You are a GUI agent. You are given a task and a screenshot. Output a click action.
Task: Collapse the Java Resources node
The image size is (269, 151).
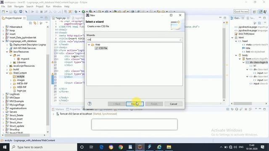tap(7, 52)
